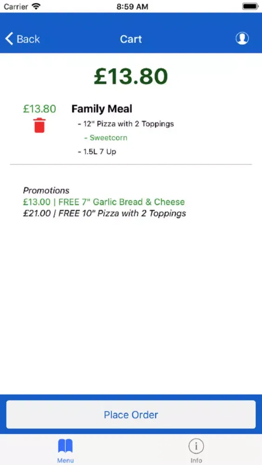Select the 1.5L 7 Up line
This screenshot has height=465, width=262.
tap(97, 152)
